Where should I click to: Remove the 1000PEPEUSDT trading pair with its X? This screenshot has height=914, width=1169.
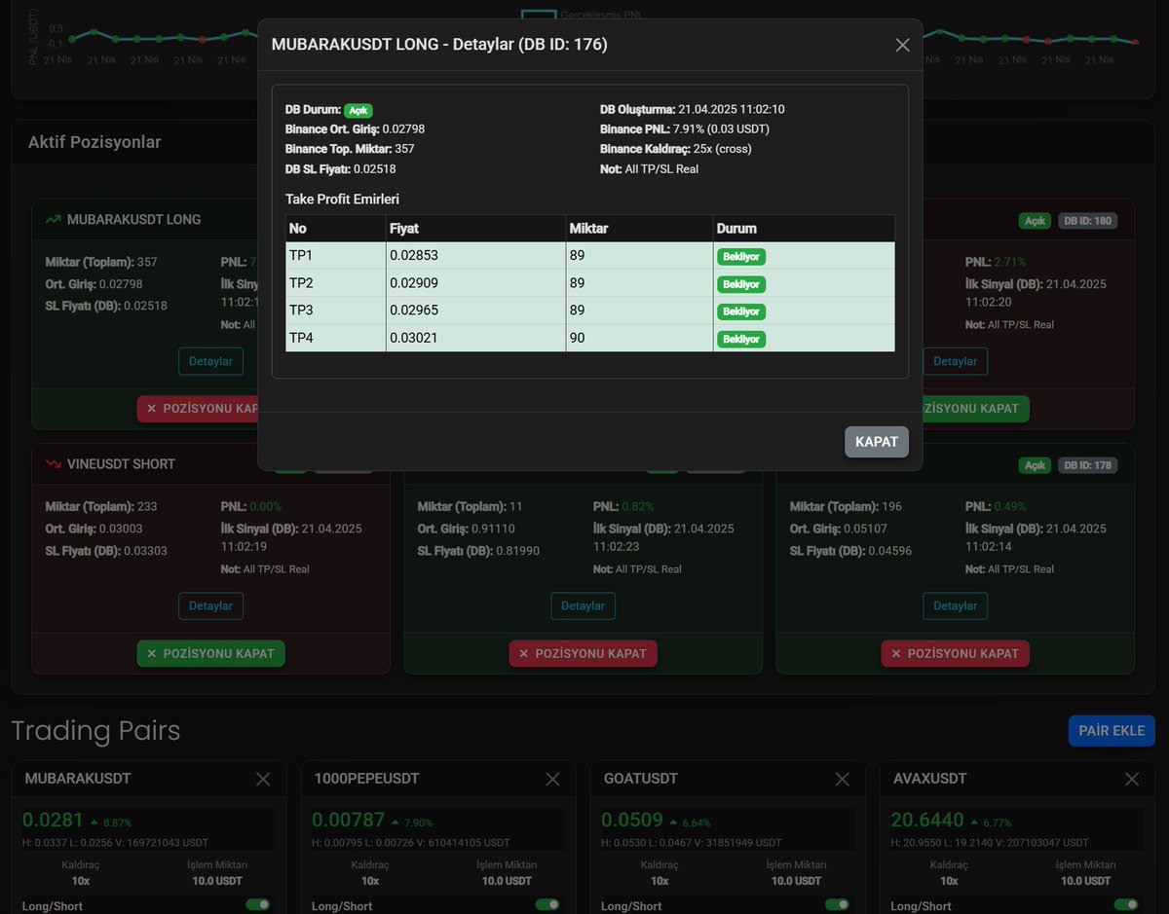552,779
